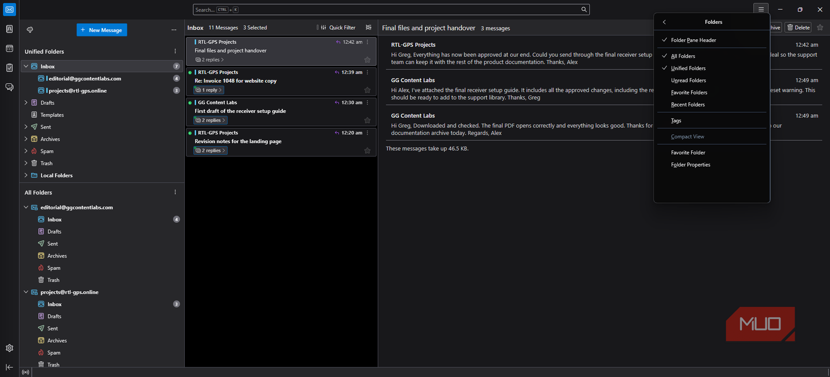Open All Folders header options

(x=175, y=192)
